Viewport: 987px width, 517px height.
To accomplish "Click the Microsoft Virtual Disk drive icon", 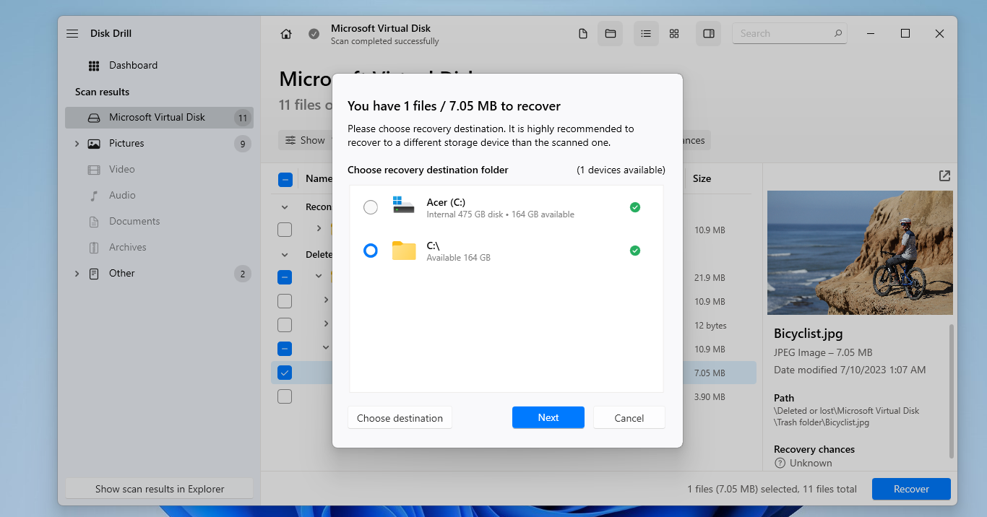I will pos(94,118).
